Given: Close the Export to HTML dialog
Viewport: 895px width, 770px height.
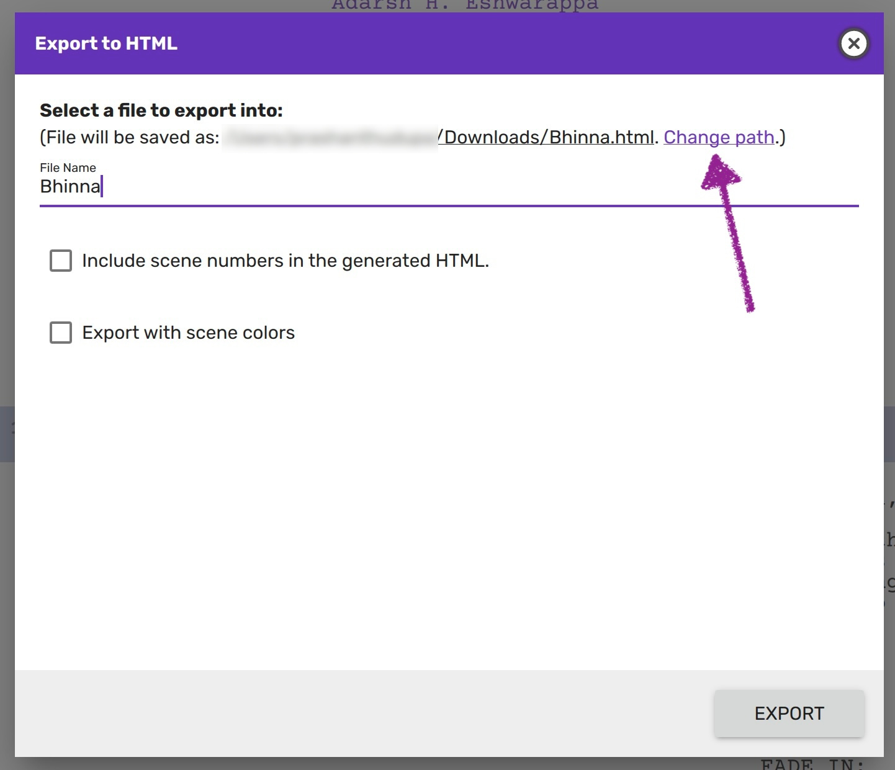Looking at the screenshot, I should (853, 43).
